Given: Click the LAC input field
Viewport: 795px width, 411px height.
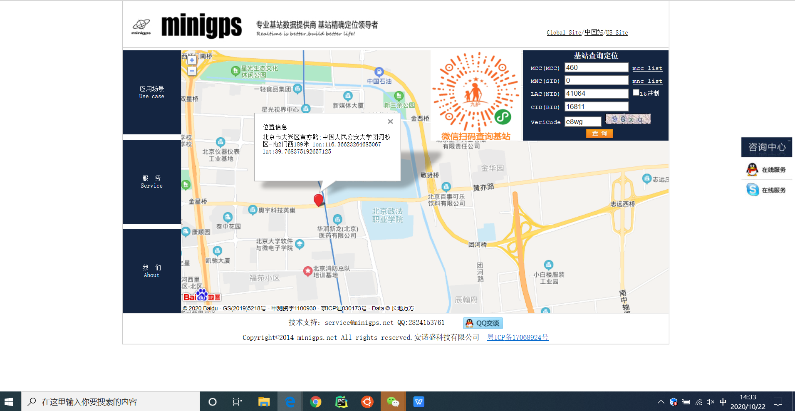Looking at the screenshot, I should point(597,94).
